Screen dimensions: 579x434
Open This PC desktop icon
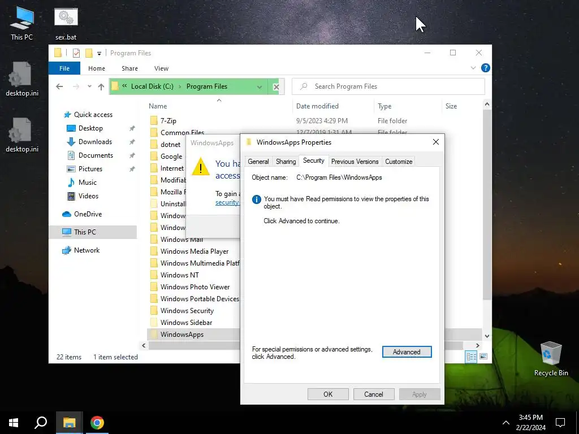(22, 23)
